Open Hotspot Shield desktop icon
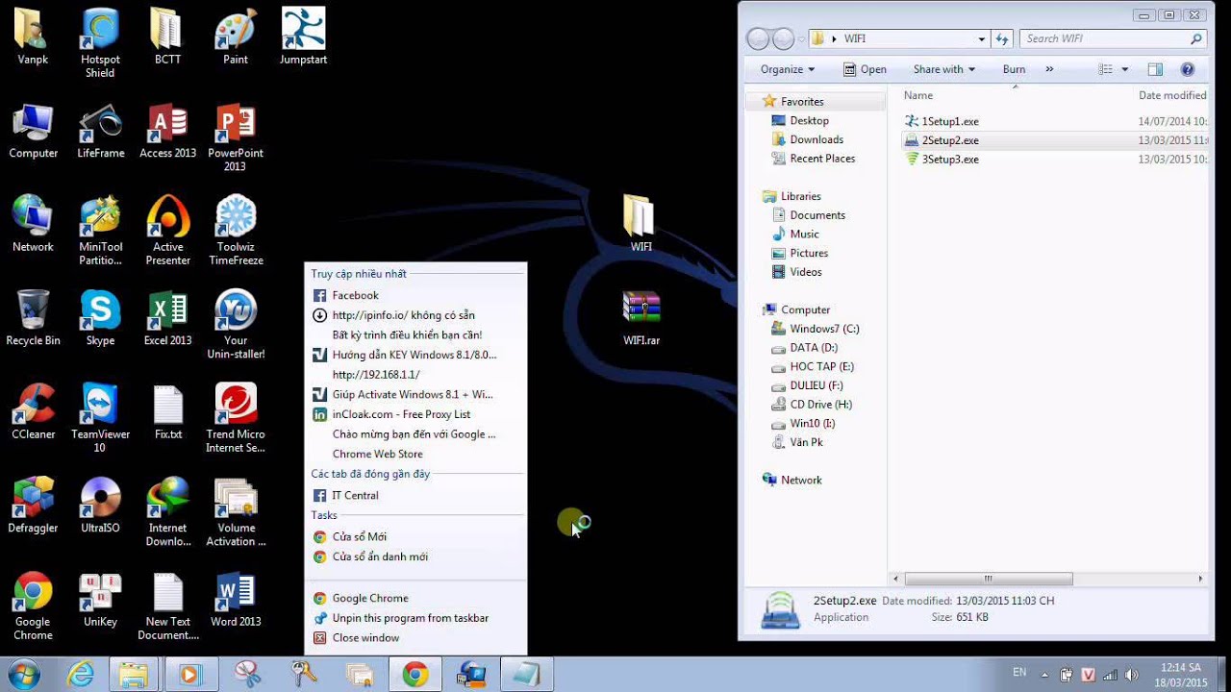Image resolution: width=1231 pixels, height=692 pixels. (100, 43)
